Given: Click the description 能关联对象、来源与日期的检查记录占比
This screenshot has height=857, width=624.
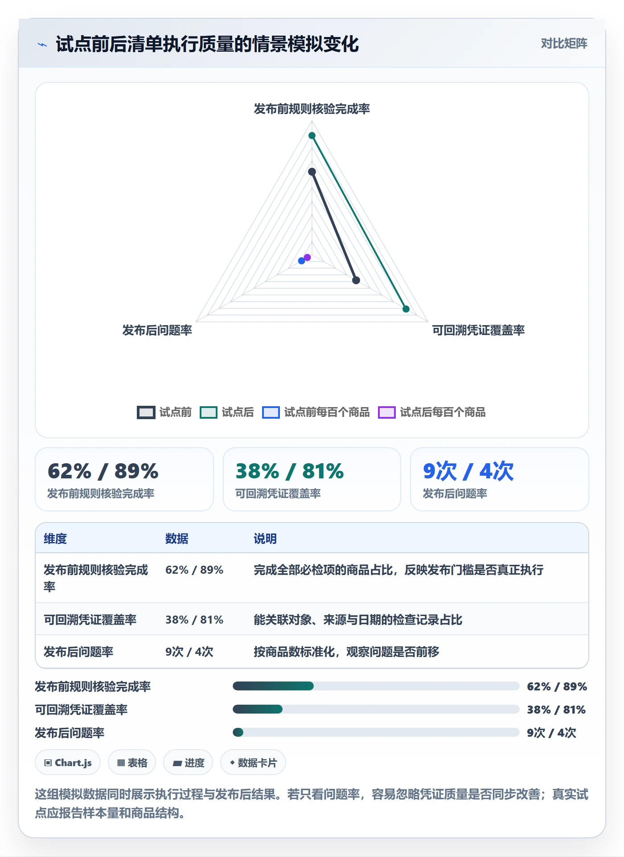Looking at the screenshot, I should 358,620.
